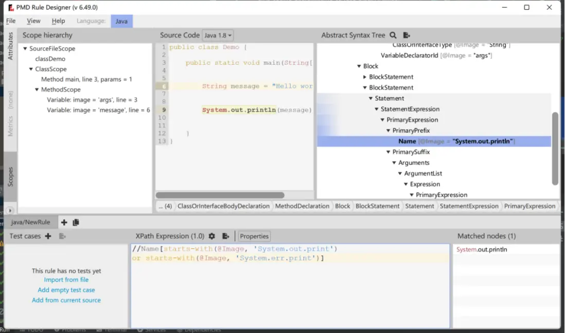Image resolution: width=565 pixels, height=333 pixels.
Task: Click the export tree icon beside AST search
Action: [407, 36]
